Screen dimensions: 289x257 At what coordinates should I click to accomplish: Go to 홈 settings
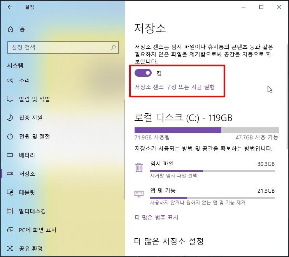click(62, 29)
